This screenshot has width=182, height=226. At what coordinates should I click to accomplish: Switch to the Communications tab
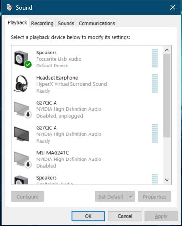point(97,23)
